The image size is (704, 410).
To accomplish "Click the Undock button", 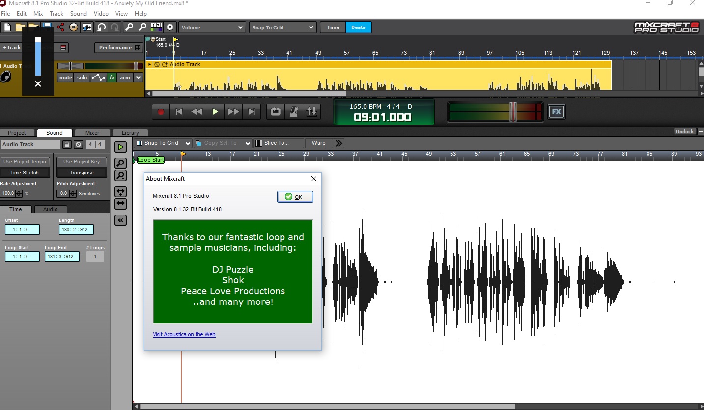I will point(685,131).
